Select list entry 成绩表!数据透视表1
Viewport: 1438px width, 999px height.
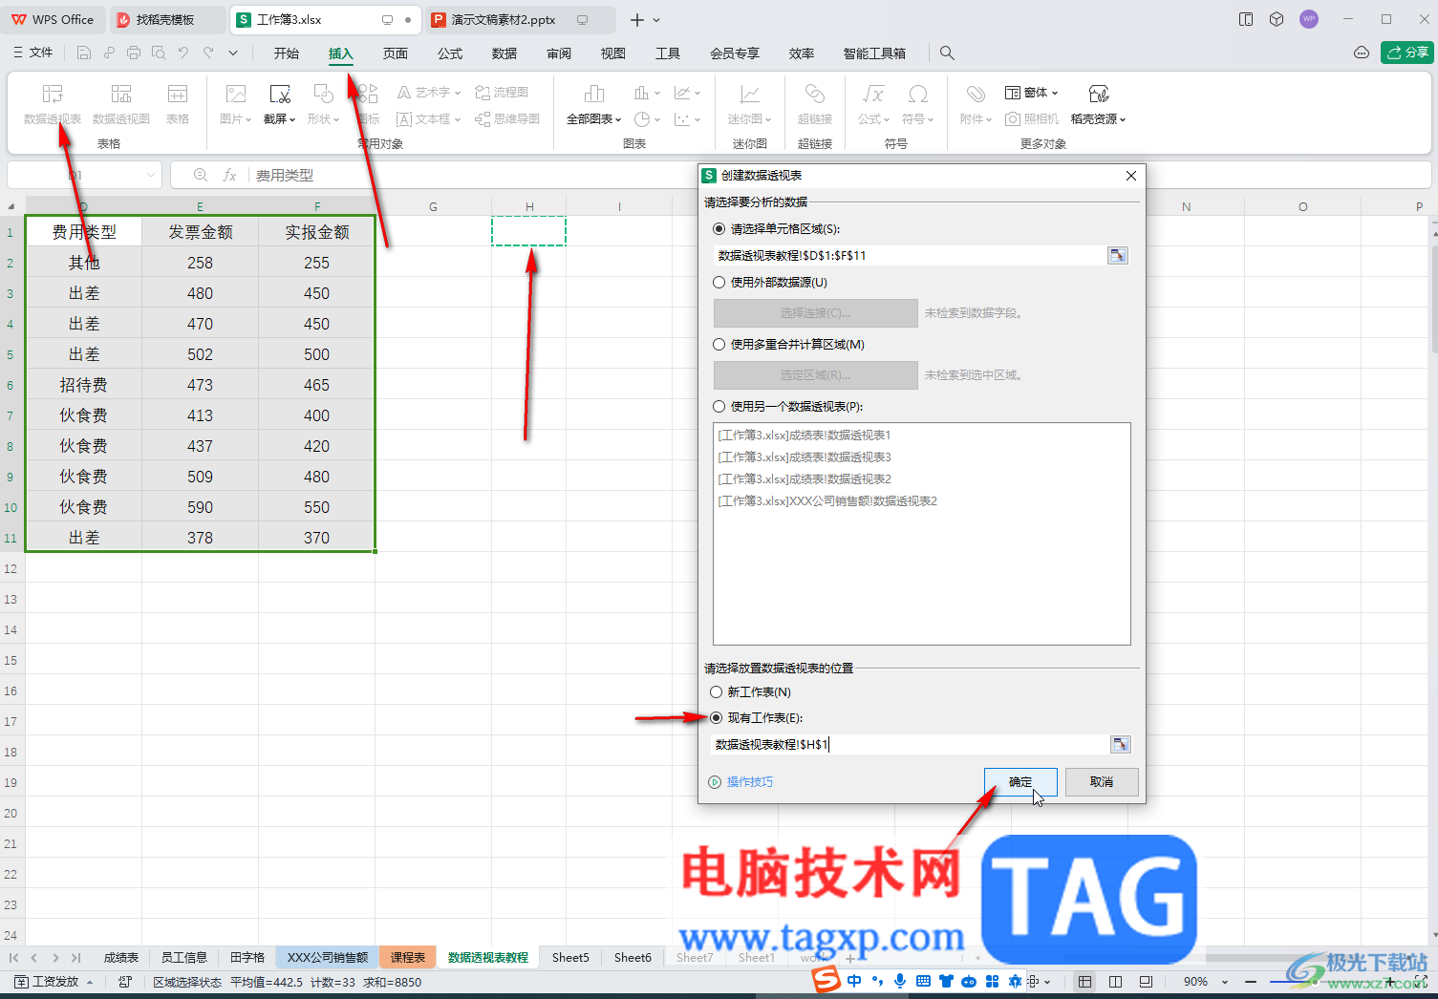click(805, 435)
